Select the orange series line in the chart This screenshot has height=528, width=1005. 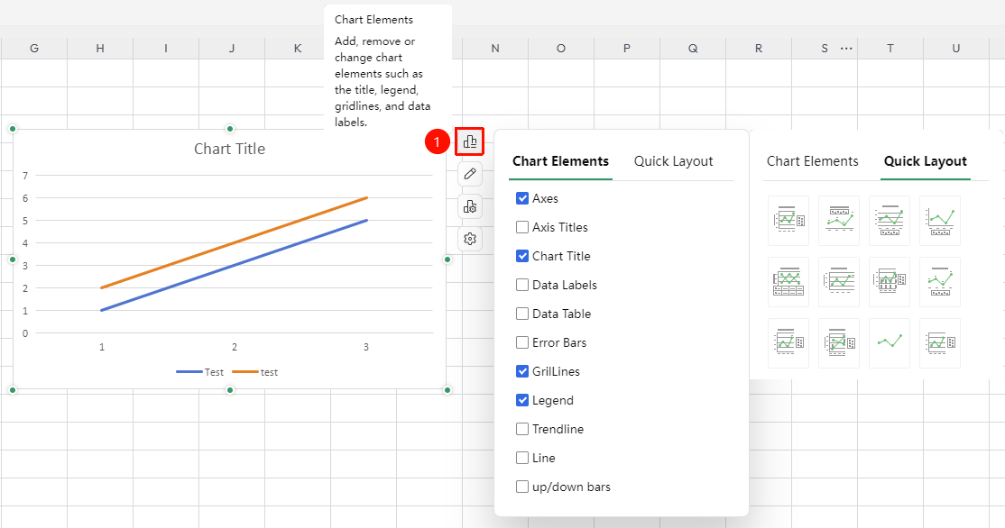[234, 243]
